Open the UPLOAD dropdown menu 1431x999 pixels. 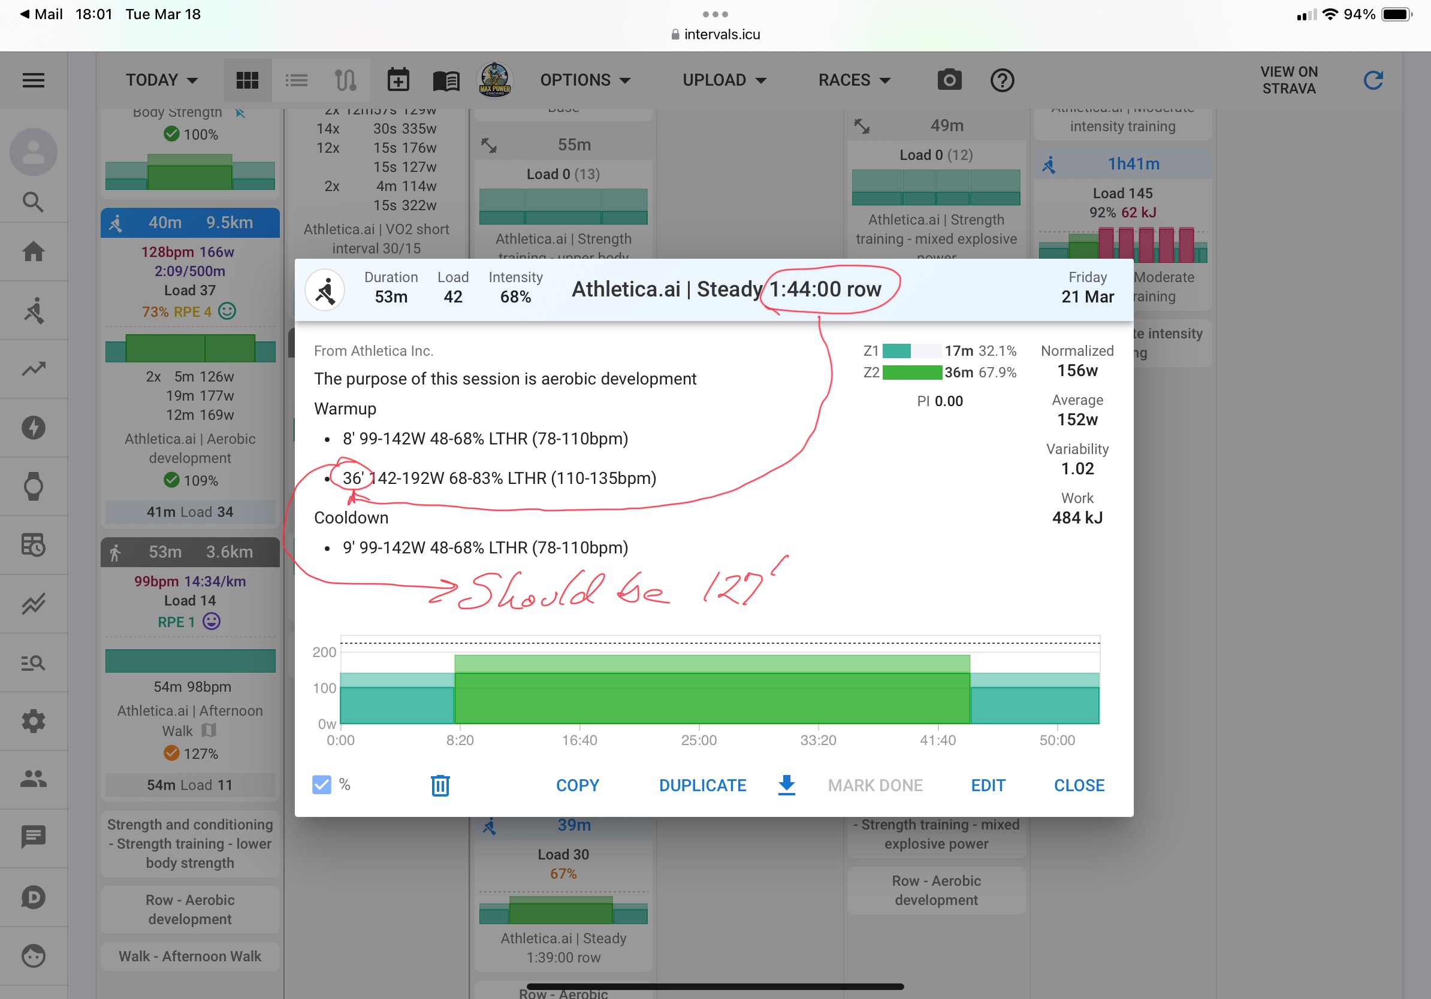(725, 80)
